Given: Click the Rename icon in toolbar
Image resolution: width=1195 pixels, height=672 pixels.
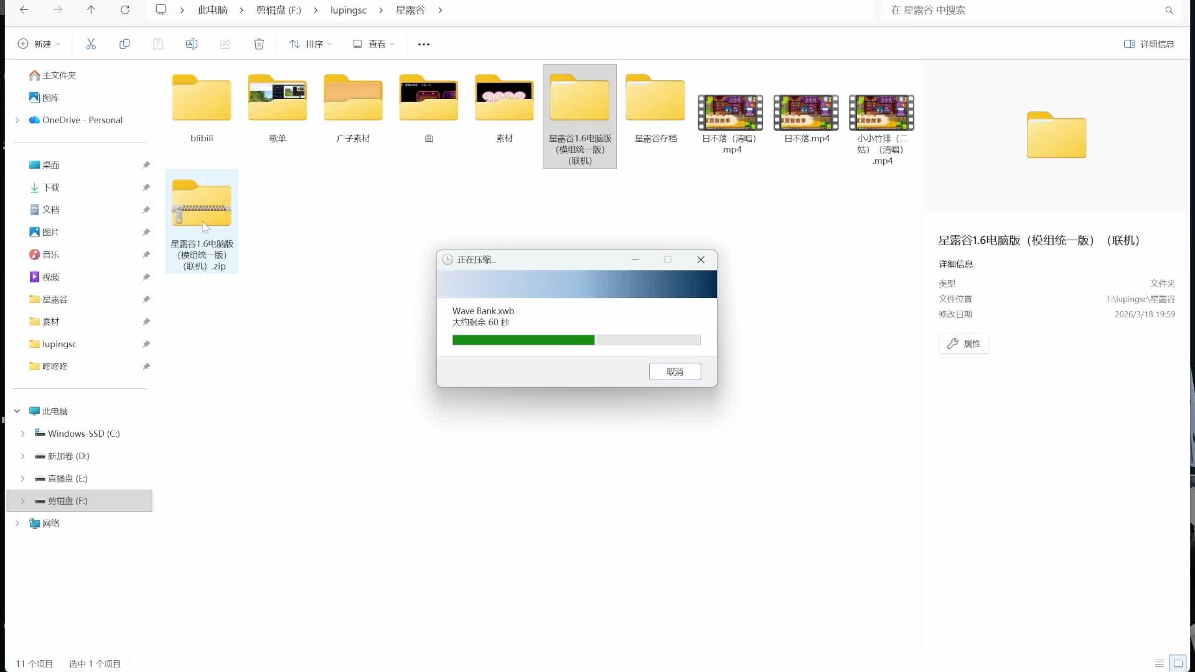Looking at the screenshot, I should pyautogui.click(x=192, y=44).
